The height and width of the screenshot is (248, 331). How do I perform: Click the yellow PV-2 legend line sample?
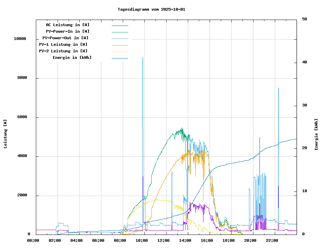click(120, 51)
